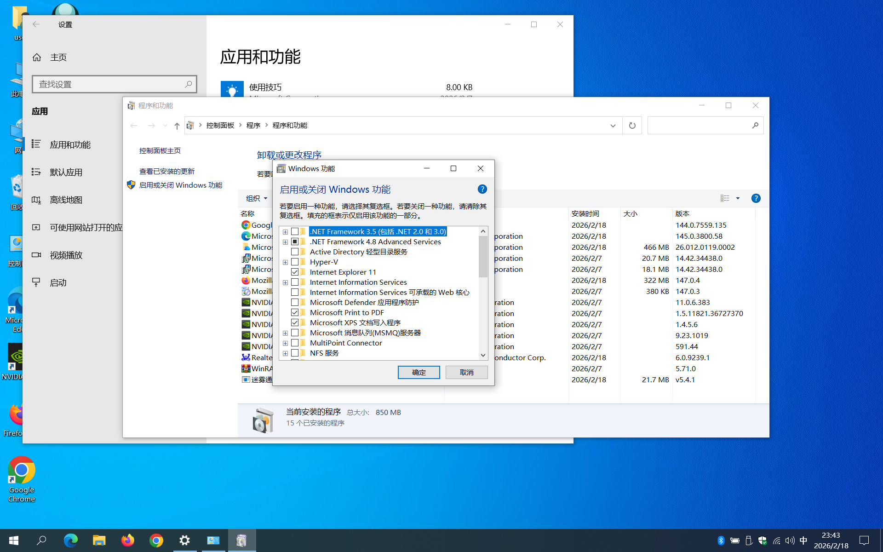Click the refresh icon beside address bar

pyautogui.click(x=632, y=126)
